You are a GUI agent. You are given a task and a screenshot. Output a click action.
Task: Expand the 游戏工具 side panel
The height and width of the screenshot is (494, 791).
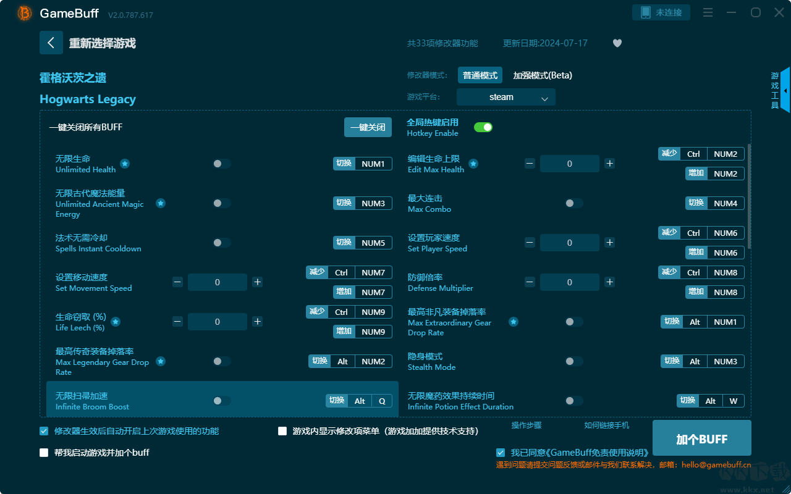[x=785, y=90]
